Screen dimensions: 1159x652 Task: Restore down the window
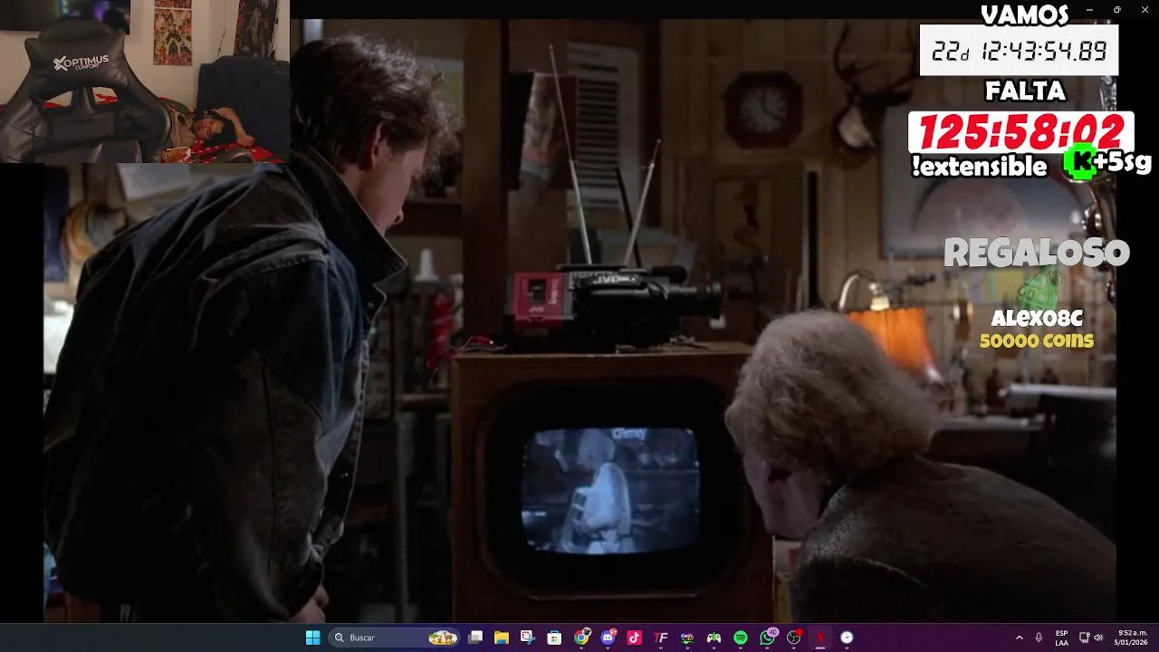click(x=1116, y=9)
